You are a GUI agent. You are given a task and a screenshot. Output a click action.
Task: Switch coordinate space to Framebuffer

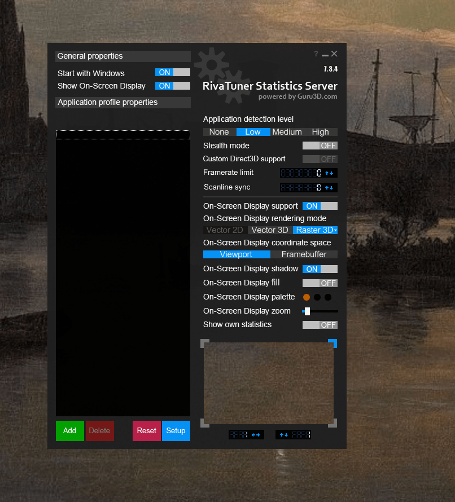[x=304, y=254]
